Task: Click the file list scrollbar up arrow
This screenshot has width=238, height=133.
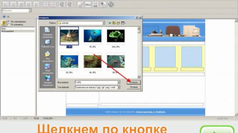Action: coord(139,28)
